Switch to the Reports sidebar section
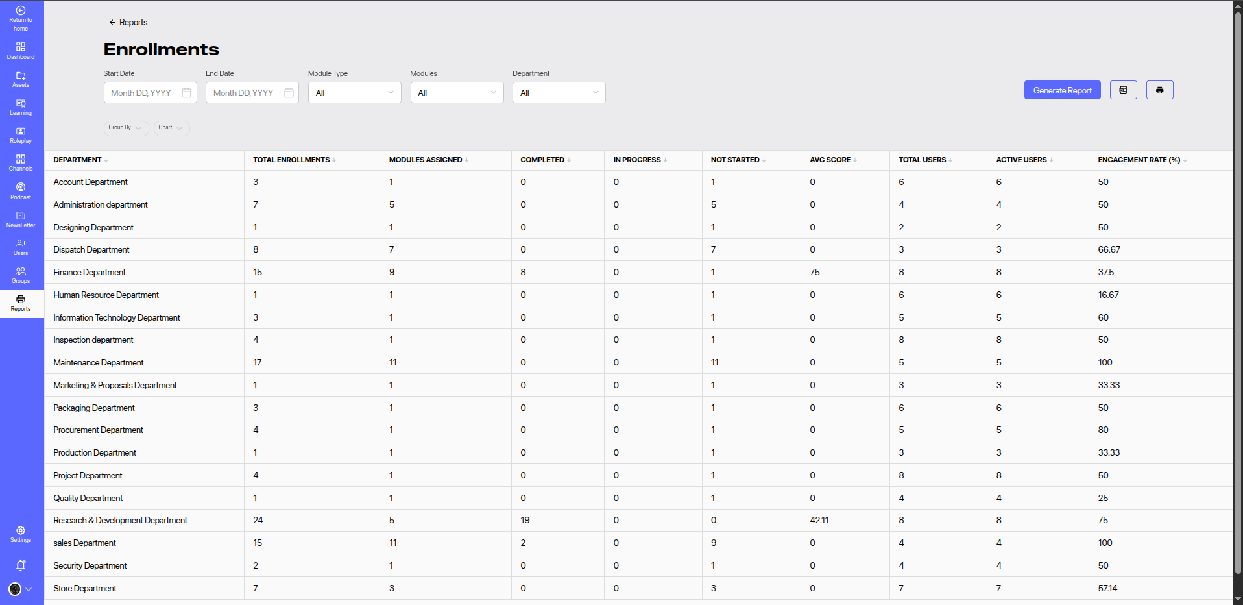This screenshot has height=605, width=1243. tap(21, 303)
